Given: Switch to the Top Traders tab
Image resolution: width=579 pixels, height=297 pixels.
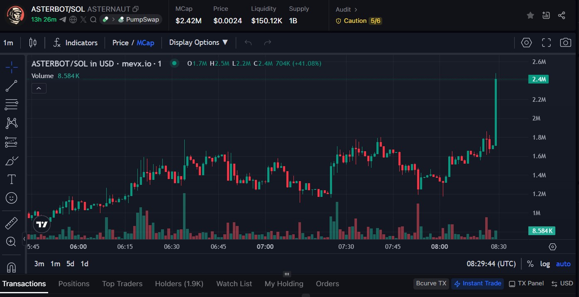Looking at the screenshot, I should [x=122, y=284].
